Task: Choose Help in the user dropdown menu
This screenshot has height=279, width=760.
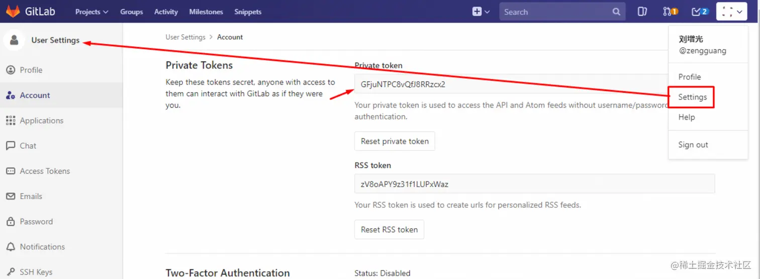Action: pyautogui.click(x=687, y=117)
